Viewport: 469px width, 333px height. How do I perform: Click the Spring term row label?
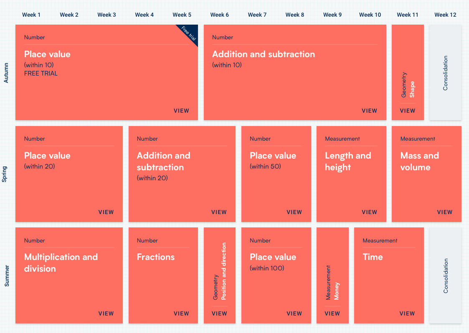pyautogui.click(x=5, y=174)
